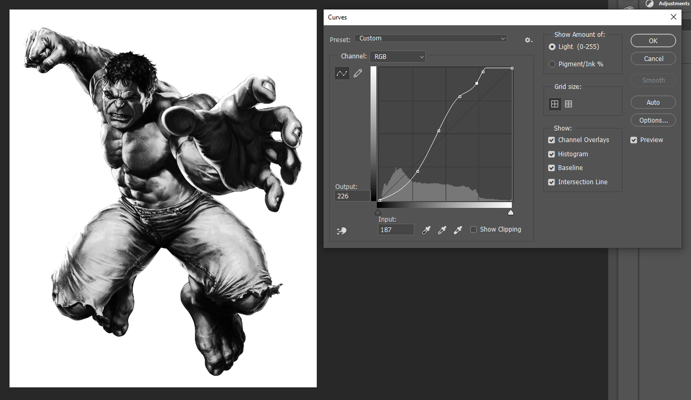The width and height of the screenshot is (691, 400).
Task: Choose the simple grid size icon
Action: (x=554, y=104)
